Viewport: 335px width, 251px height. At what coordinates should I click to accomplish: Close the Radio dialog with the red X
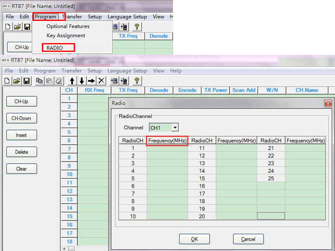pyautogui.click(x=328, y=103)
